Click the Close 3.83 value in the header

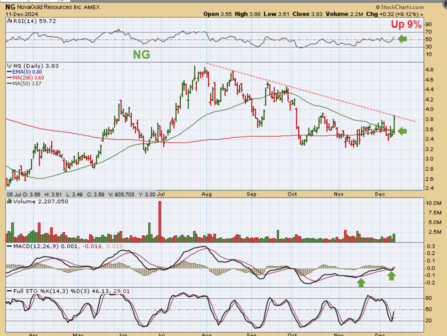click(x=308, y=14)
